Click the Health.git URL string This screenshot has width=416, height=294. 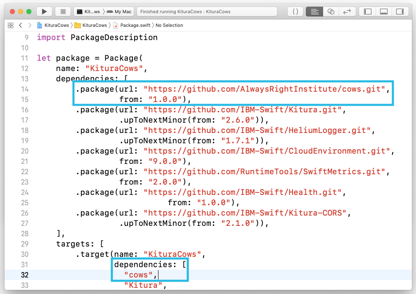(x=243, y=193)
